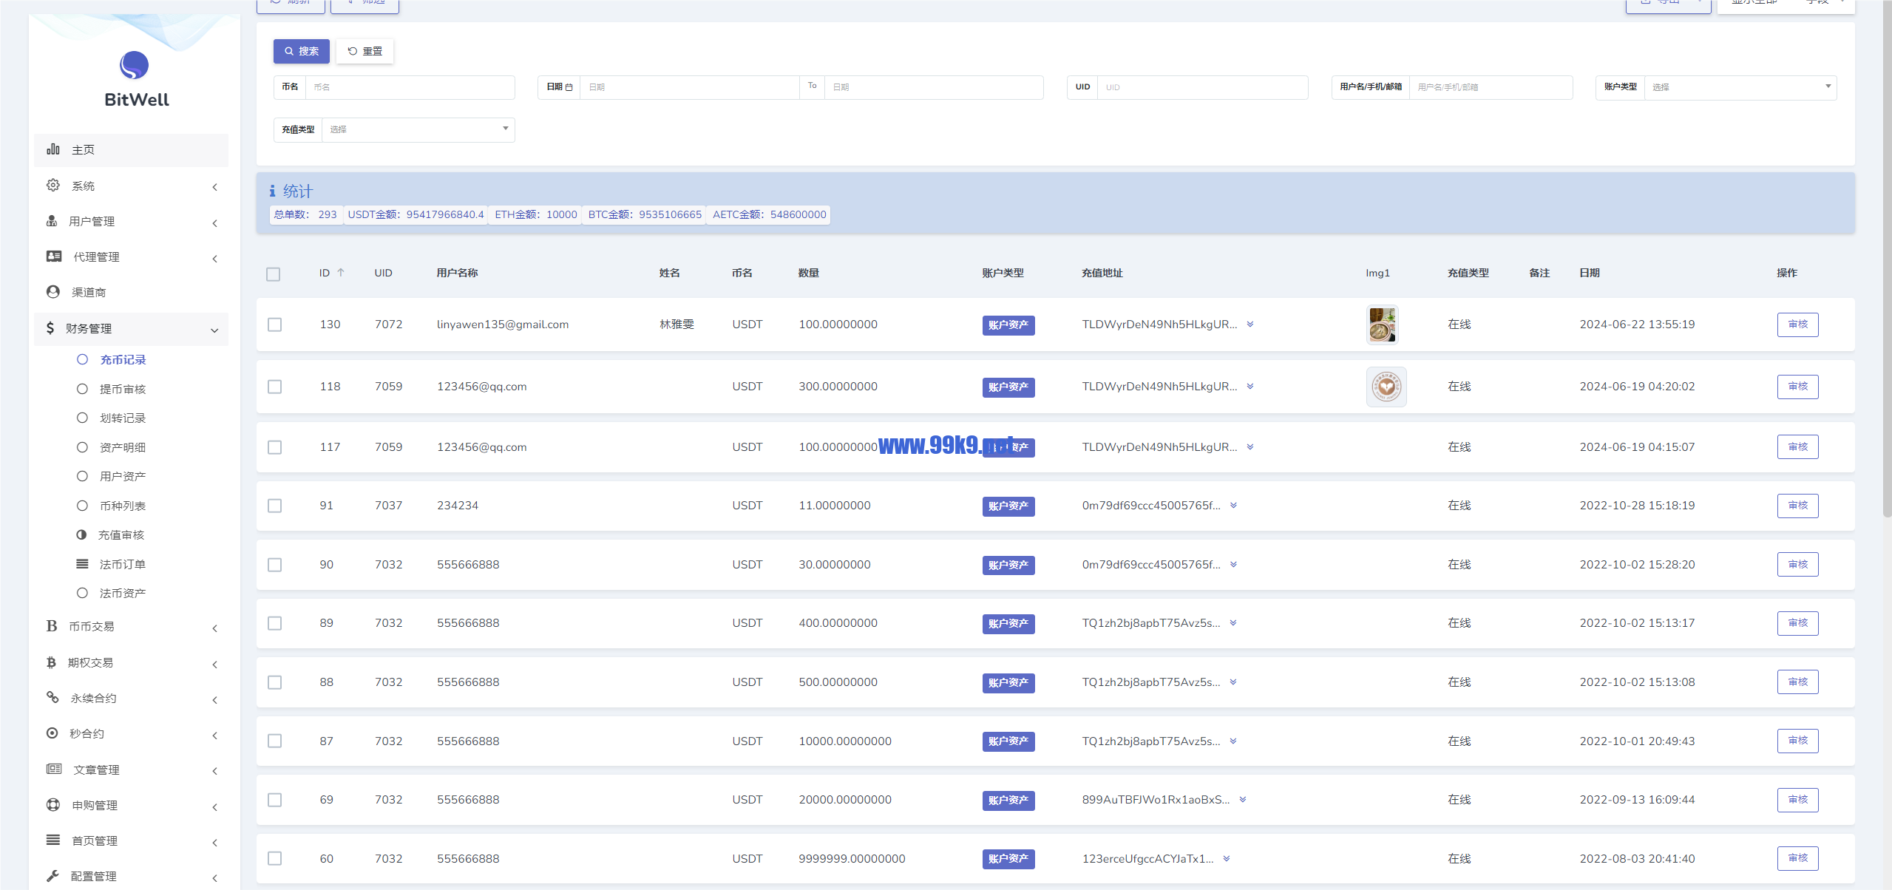Click the 用户管理 user icon

(x=52, y=221)
